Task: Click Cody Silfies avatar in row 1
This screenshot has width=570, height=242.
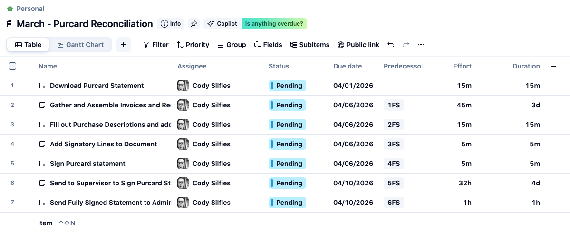Action: point(183,86)
